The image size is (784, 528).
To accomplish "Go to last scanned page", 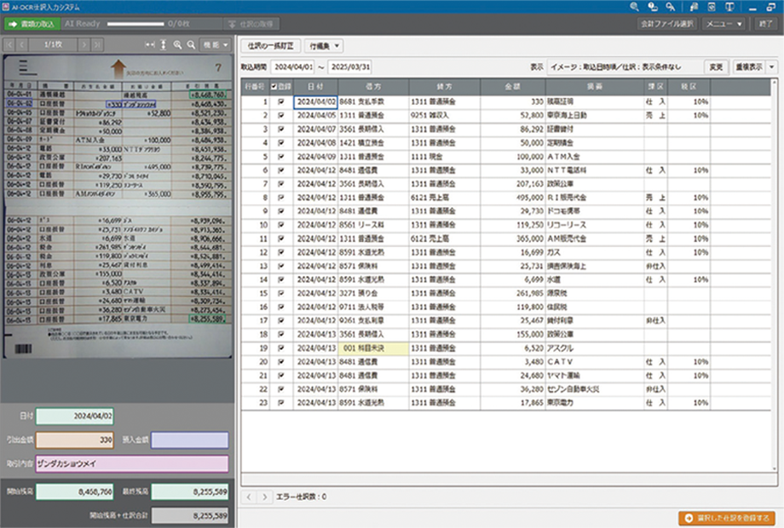I will point(97,45).
